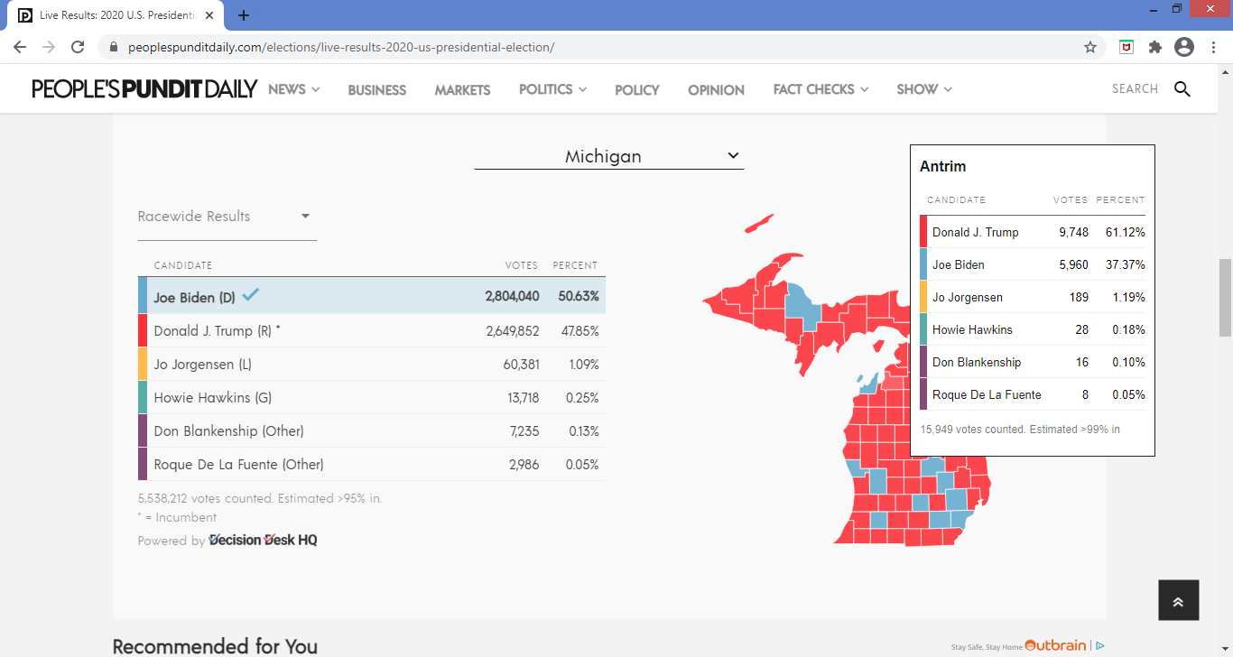Open a new browser tab
1233x657 pixels.
(x=244, y=15)
